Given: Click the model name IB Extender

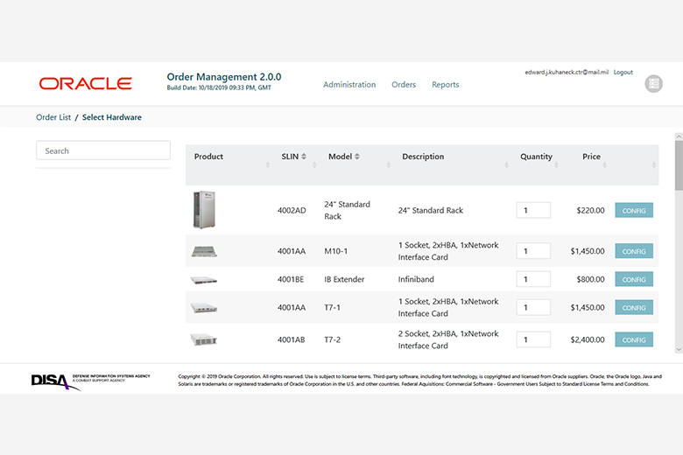Looking at the screenshot, I should click(x=344, y=279).
